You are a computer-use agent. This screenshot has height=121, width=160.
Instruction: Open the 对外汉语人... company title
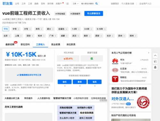pyautogui.click(x=123, y=99)
